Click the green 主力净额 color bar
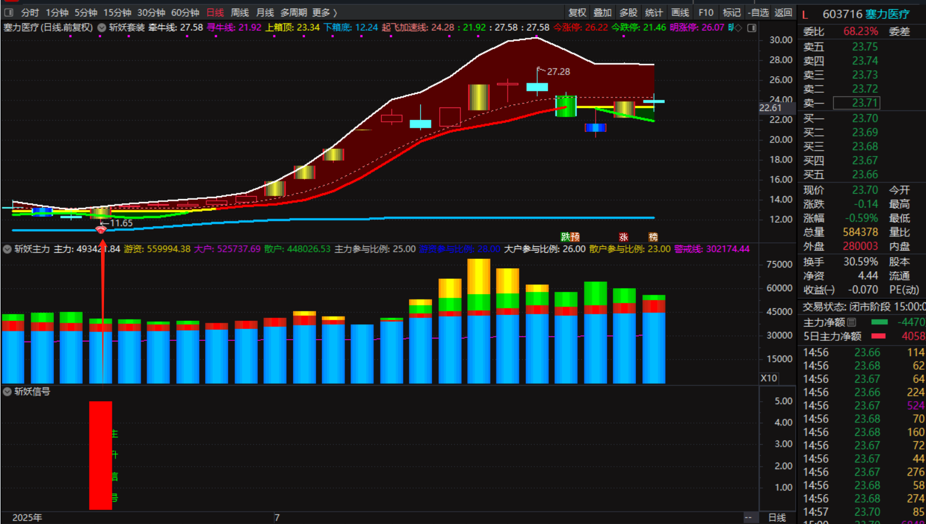 tap(879, 322)
